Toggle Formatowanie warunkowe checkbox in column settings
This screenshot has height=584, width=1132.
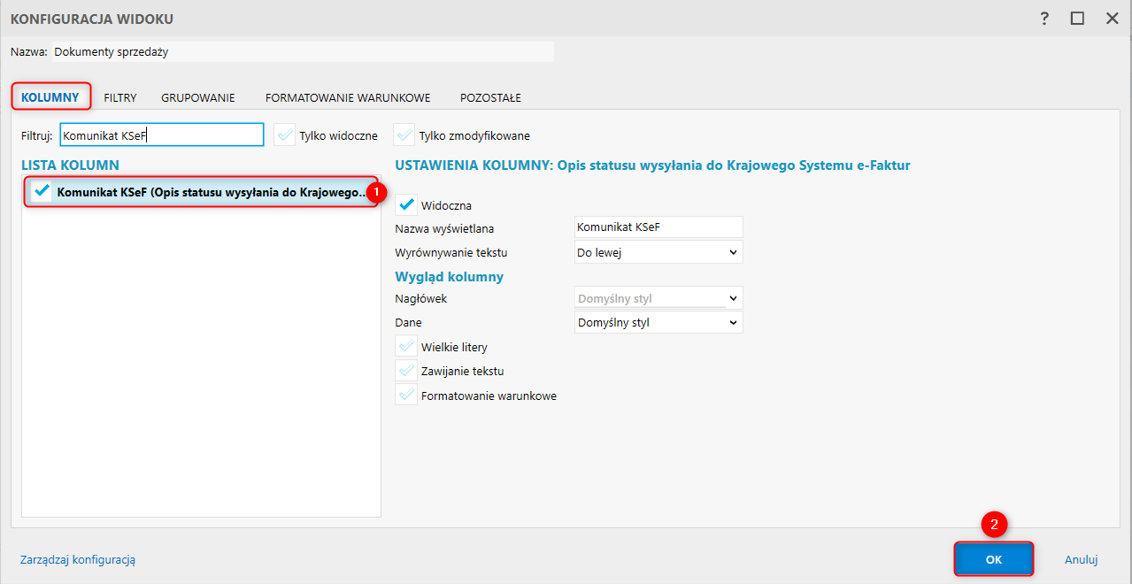point(406,396)
